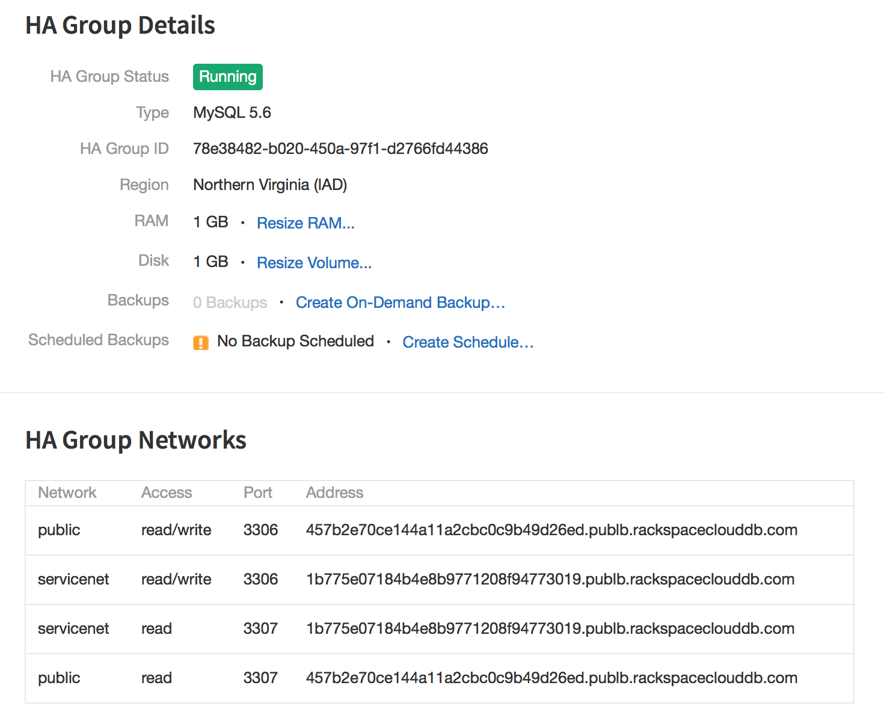Select the public read/write network row
This screenshot has height=718, width=884.
(440, 530)
